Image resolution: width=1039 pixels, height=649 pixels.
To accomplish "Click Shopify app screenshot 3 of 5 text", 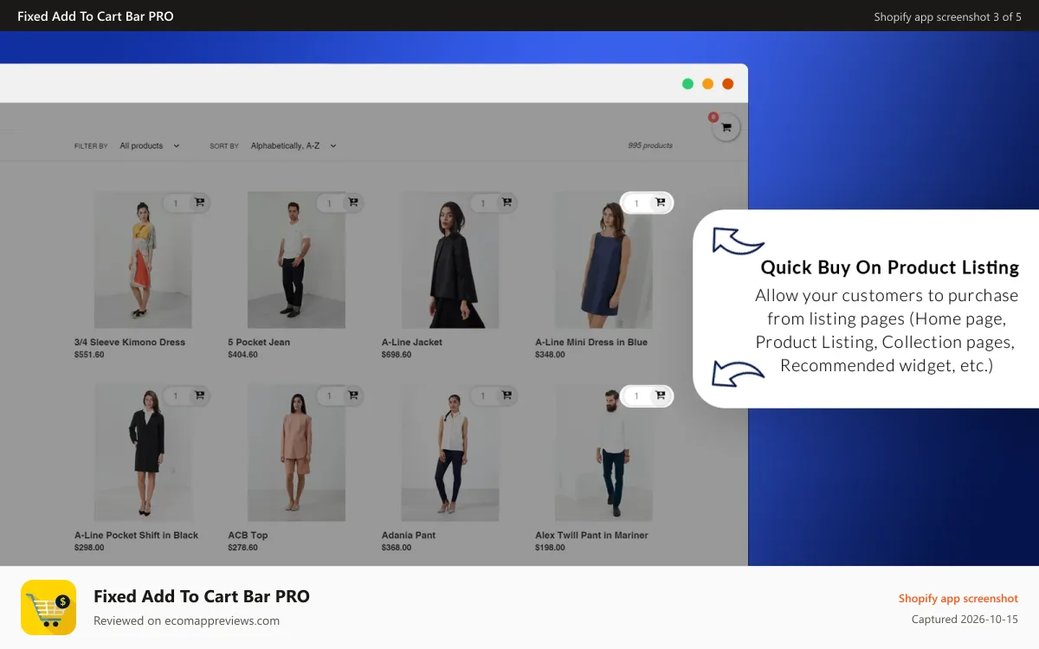I will pos(947,16).
